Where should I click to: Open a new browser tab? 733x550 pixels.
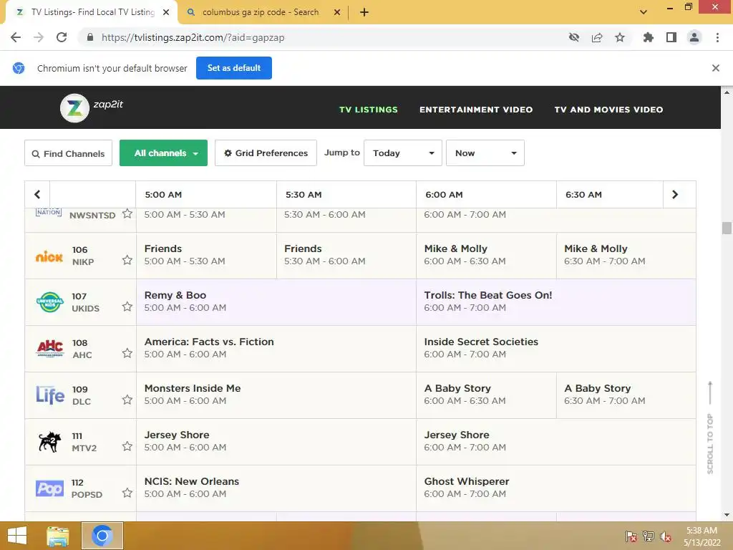pyautogui.click(x=364, y=12)
